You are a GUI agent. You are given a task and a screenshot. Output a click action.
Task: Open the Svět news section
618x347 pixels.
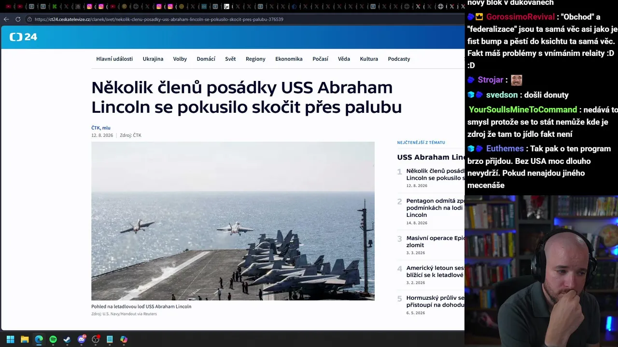pos(230,59)
